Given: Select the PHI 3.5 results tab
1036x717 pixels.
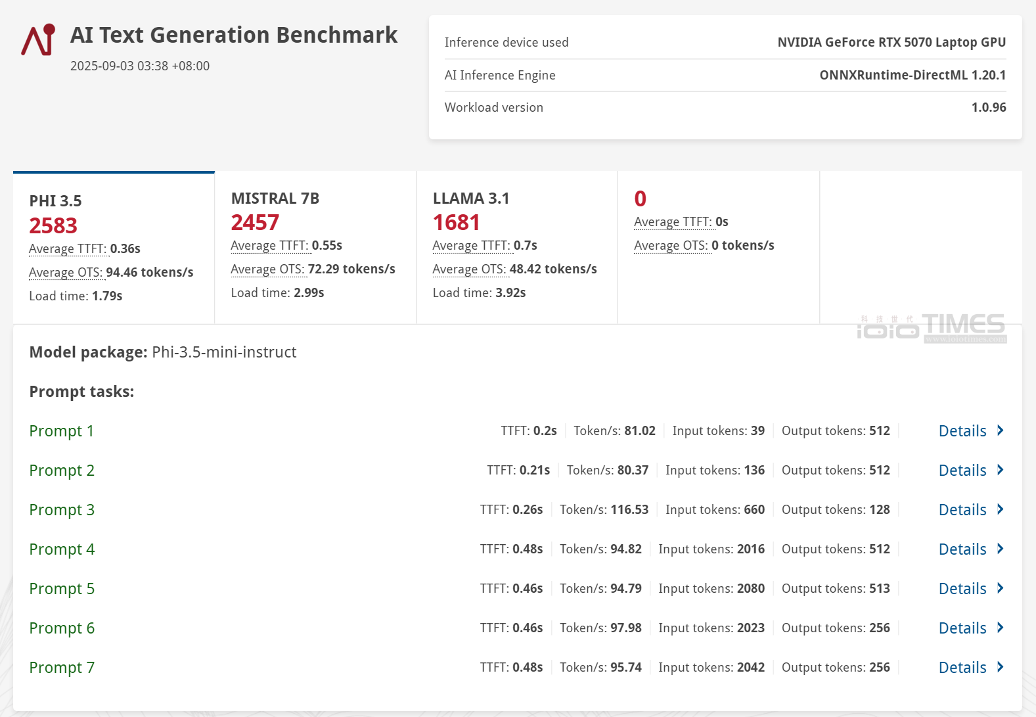Looking at the screenshot, I should click(114, 248).
